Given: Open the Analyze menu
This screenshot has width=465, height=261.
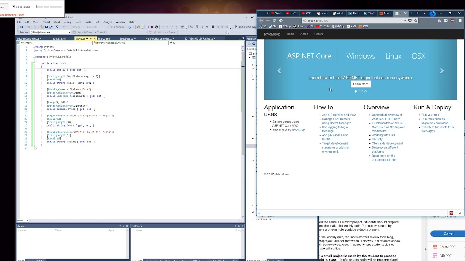Looking at the screenshot, I should click(108, 22).
